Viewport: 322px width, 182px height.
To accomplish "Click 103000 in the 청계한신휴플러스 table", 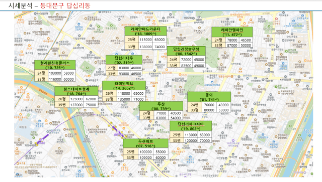I will click(55, 73).
